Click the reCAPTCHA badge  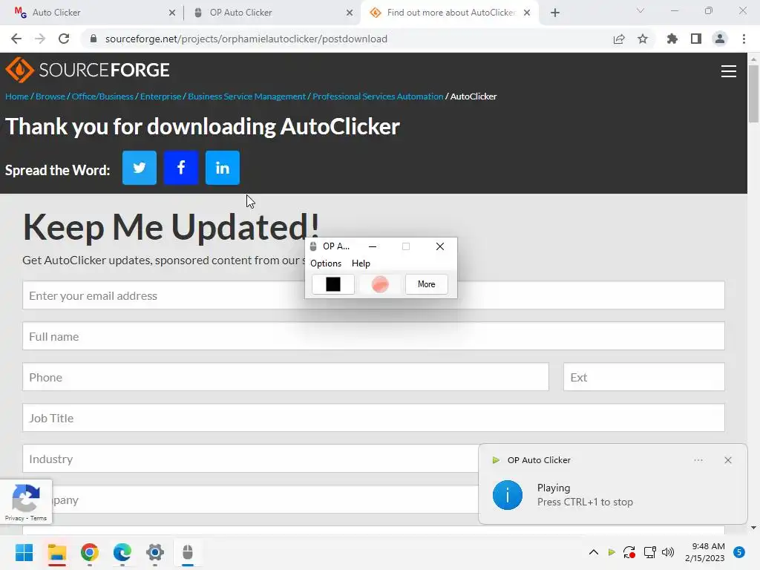point(26,502)
